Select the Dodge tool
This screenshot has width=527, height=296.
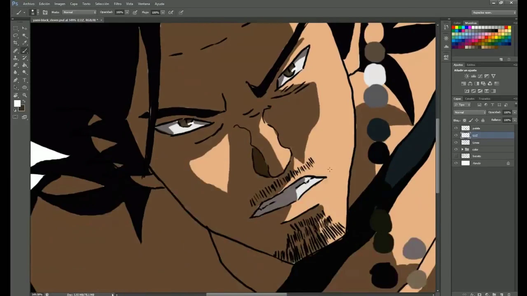click(x=24, y=72)
